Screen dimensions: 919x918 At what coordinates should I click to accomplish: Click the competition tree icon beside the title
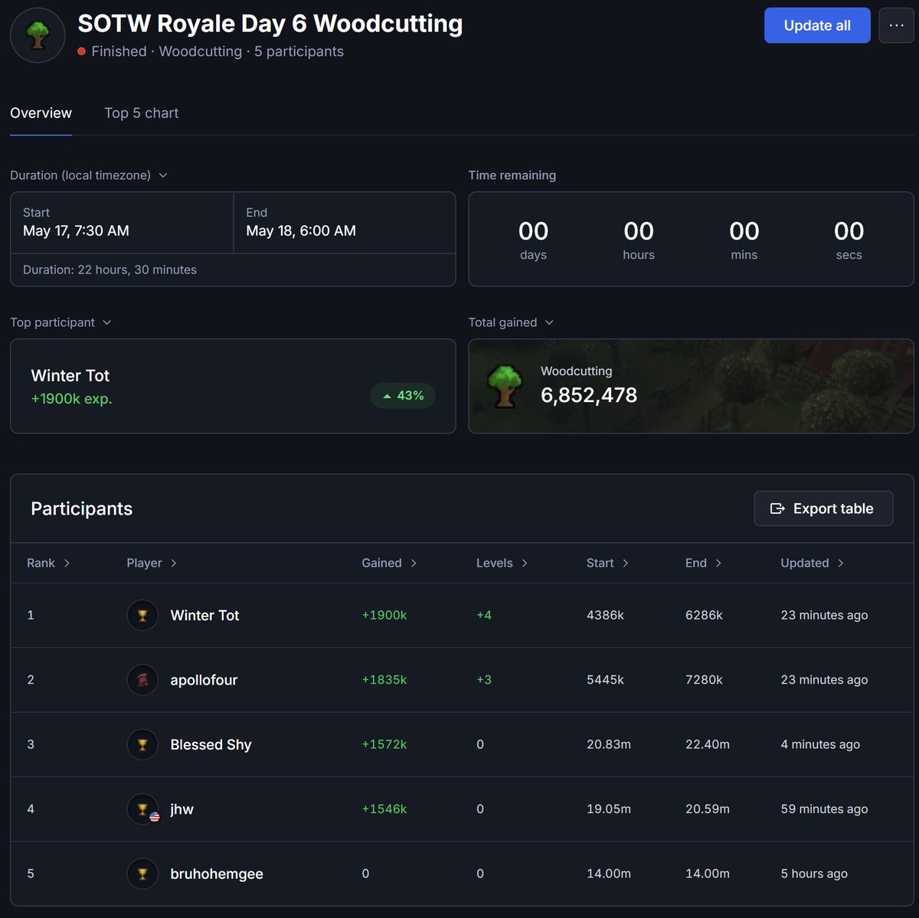(38, 35)
